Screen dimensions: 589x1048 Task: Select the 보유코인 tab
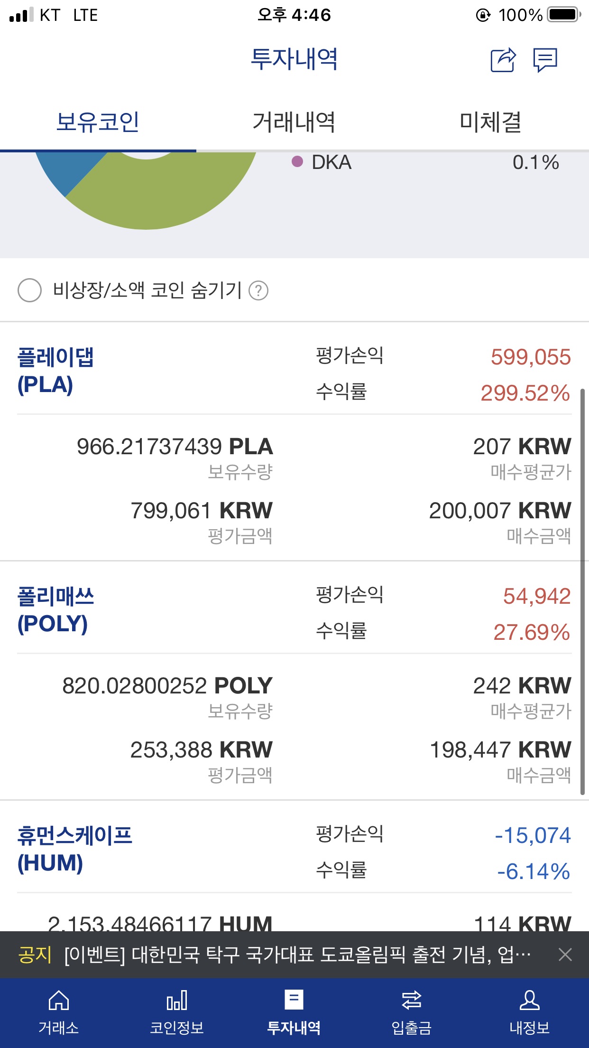pyautogui.click(x=98, y=122)
